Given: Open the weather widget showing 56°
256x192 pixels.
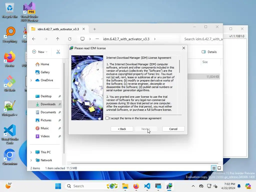Looking at the screenshot, I should 8,186.
